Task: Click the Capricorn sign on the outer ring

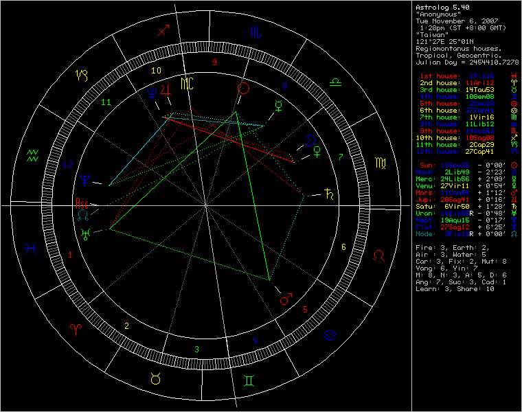Action: tap(82, 76)
